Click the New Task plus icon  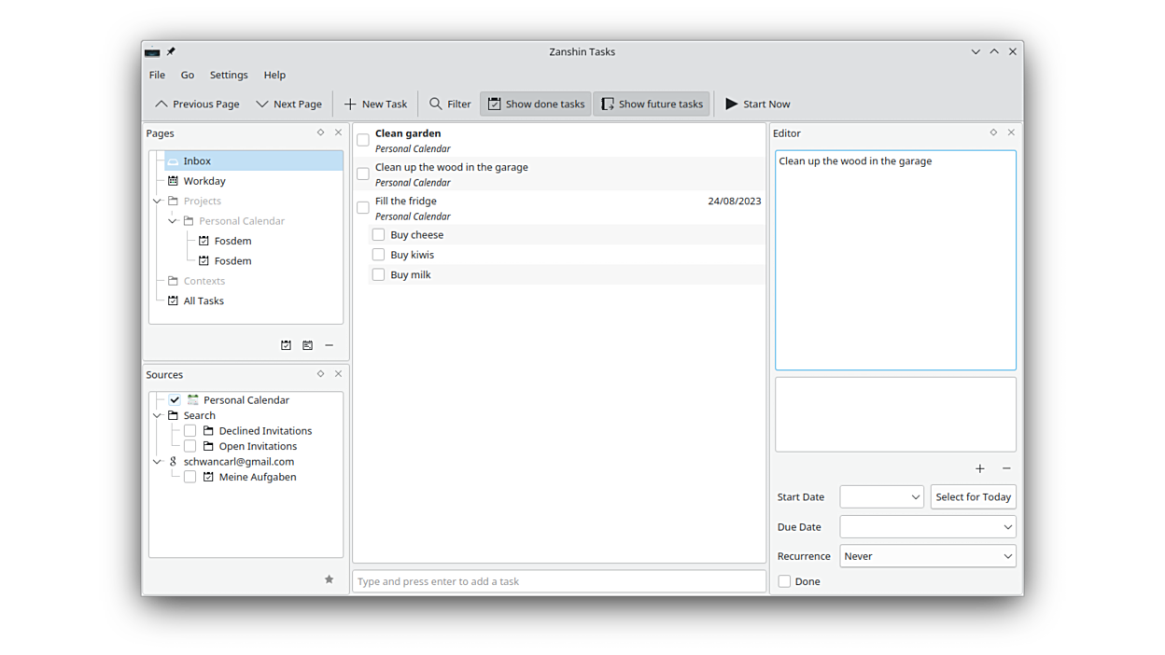click(350, 105)
